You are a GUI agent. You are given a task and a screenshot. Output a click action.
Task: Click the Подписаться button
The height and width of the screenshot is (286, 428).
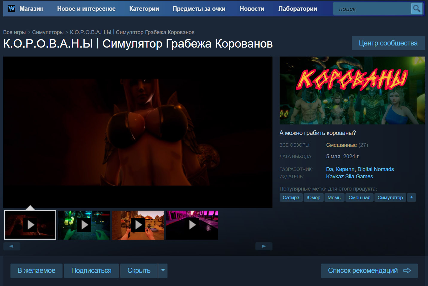coord(91,270)
